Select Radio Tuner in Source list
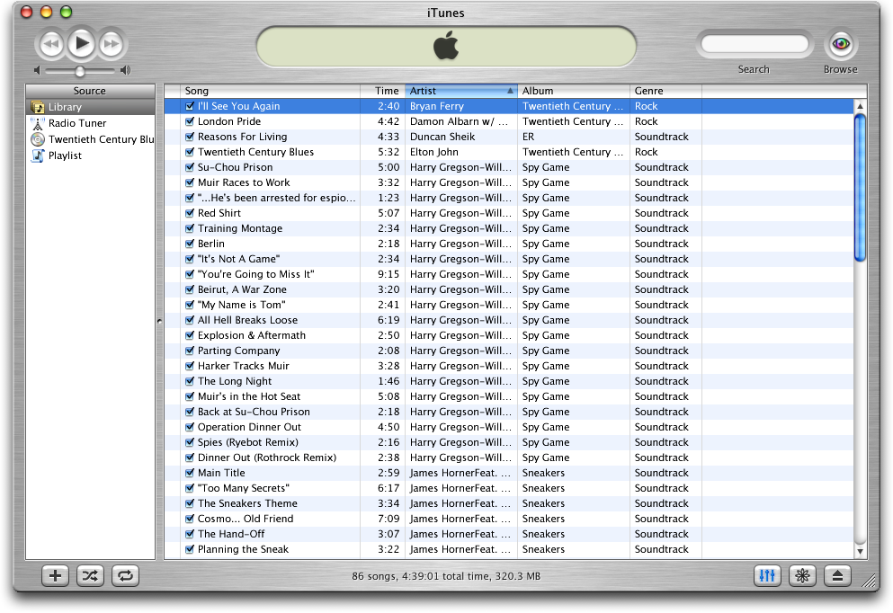The height and width of the screenshot is (613, 893). [x=77, y=123]
